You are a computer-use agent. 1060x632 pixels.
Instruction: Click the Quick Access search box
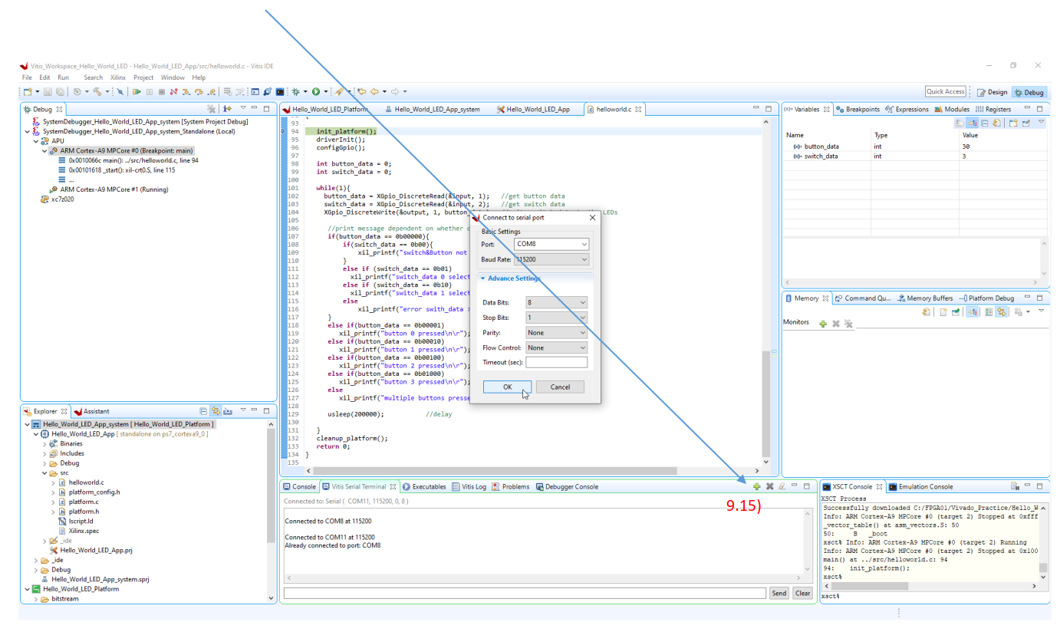tap(945, 91)
